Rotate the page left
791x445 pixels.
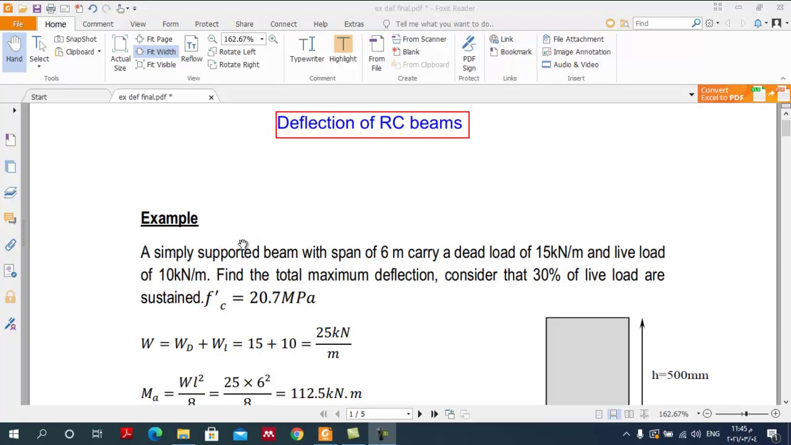tap(232, 52)
